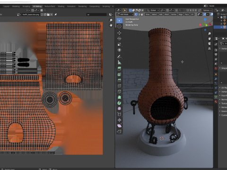Screen dimensions: 227x170
Task: Select the Shear tool
Action: click(119, 126)
